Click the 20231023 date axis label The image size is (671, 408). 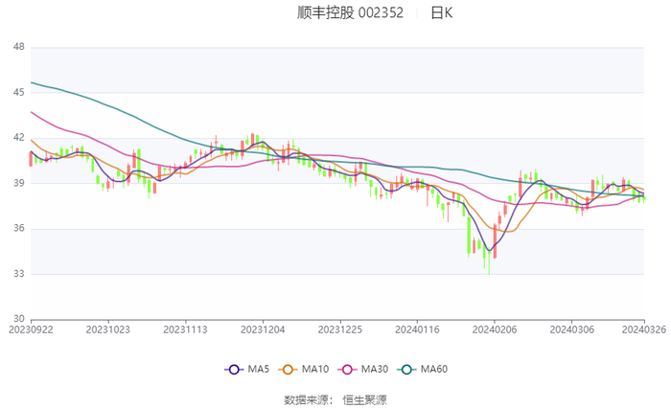108,329
